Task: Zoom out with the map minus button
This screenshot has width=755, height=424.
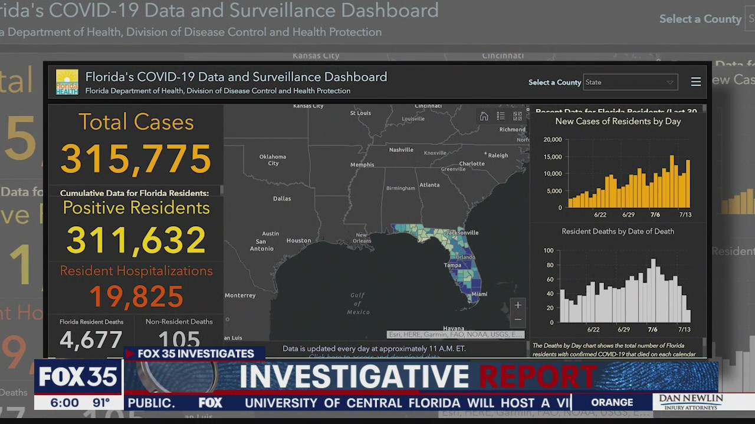Action: 517,320
